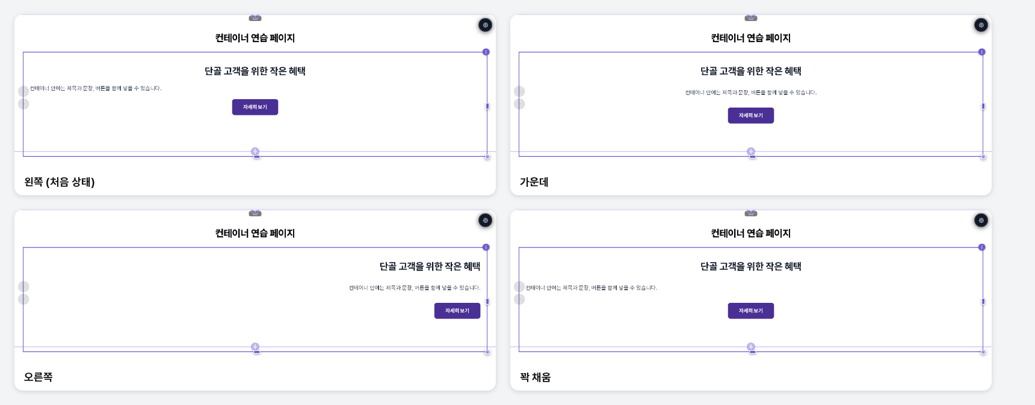
Task: Click upper grey circle arrow in 오른쪽 panel
Action: [23, 287]
